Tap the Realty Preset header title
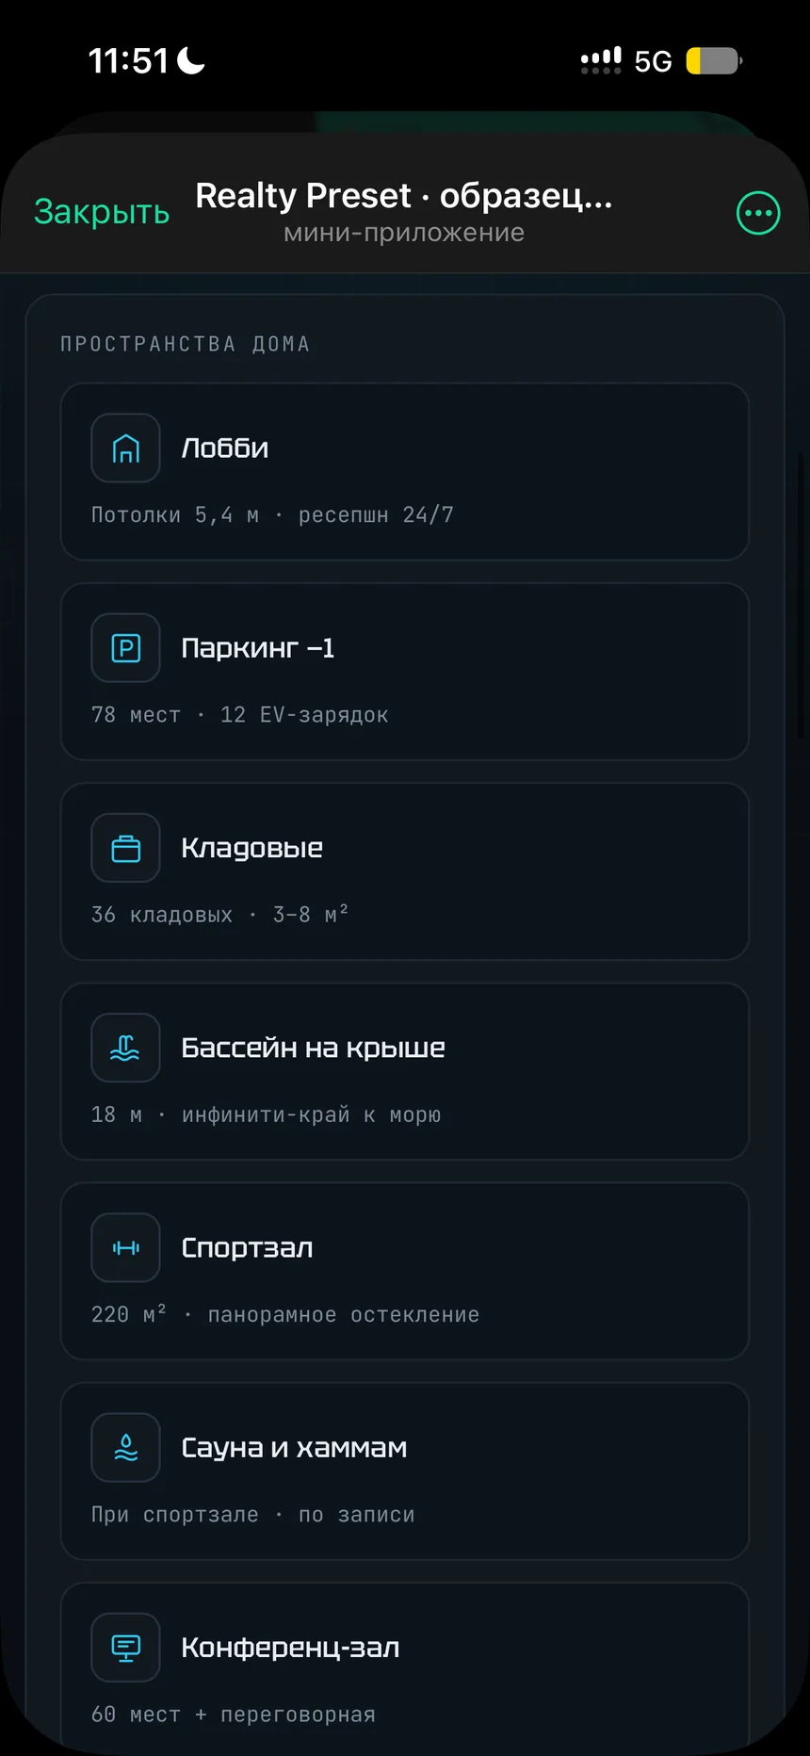The height and width of the screenshot is (1756, 810). pos(404,196)
